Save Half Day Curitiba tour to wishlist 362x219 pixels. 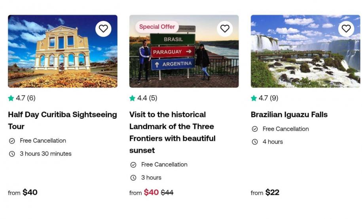103,29
